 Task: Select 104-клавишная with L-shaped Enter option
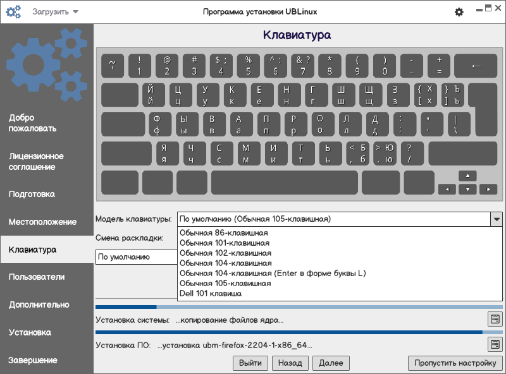coord(340,273)
